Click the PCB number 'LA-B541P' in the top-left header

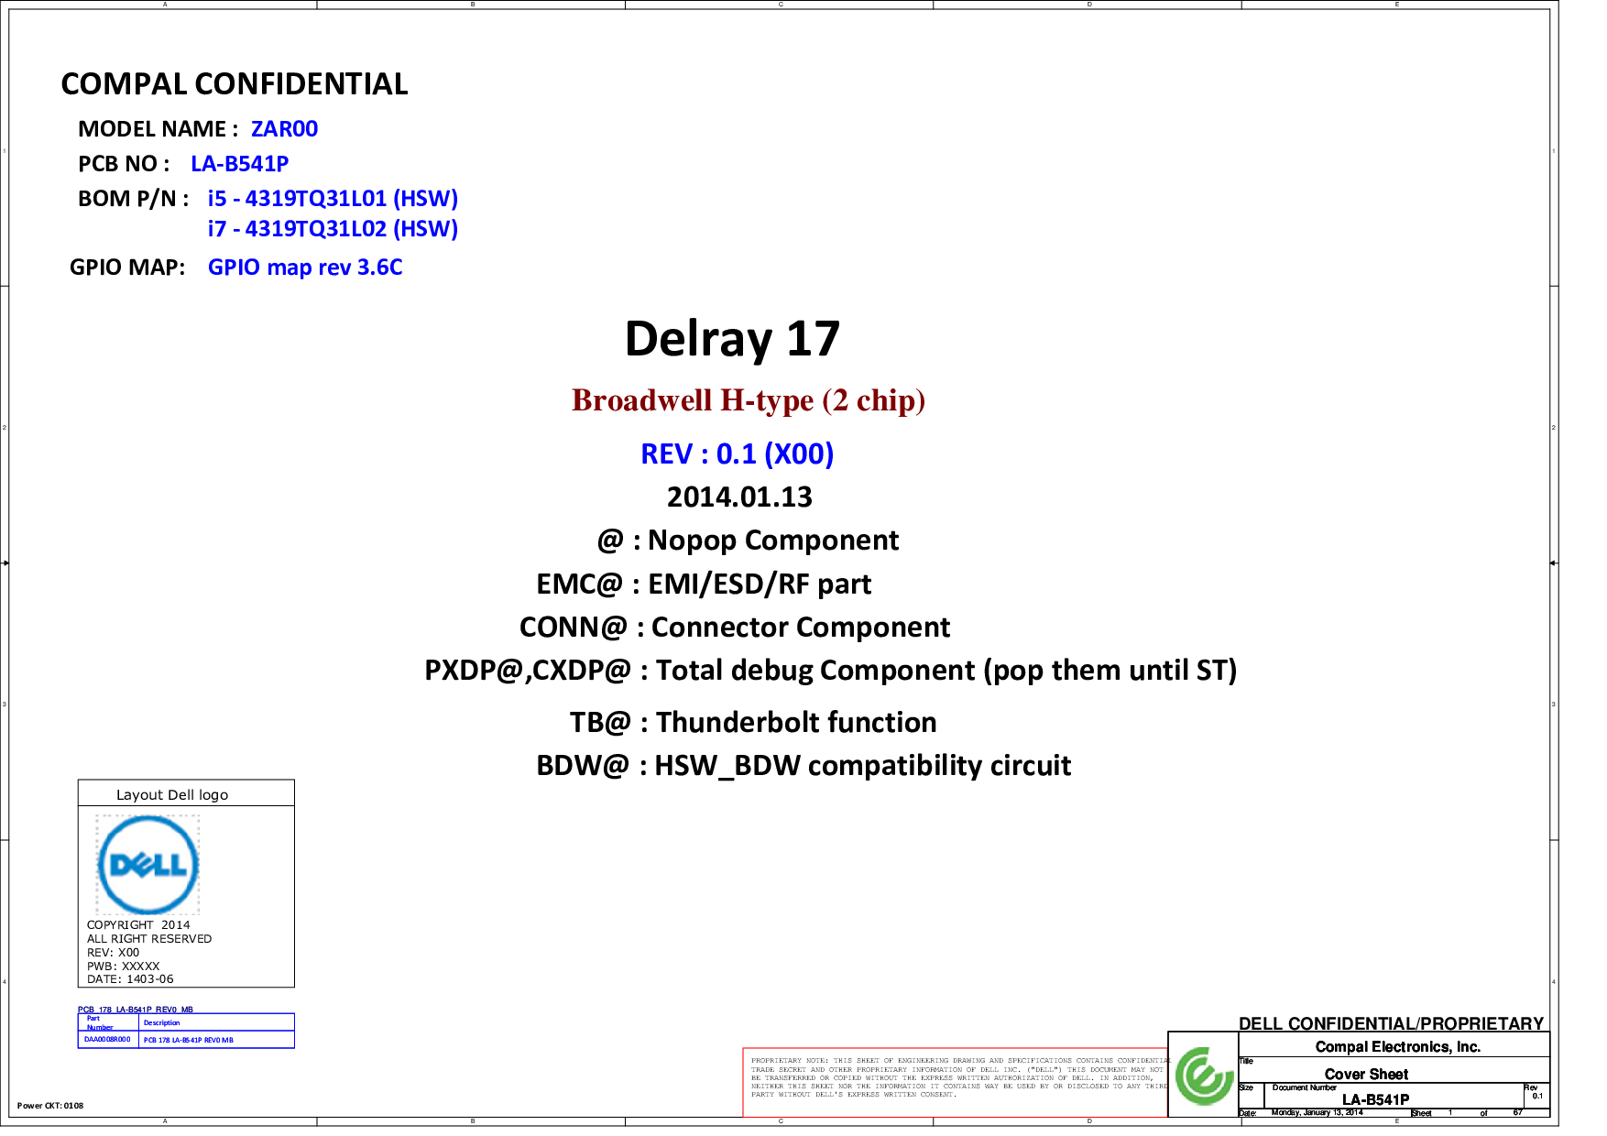(240, 164)
